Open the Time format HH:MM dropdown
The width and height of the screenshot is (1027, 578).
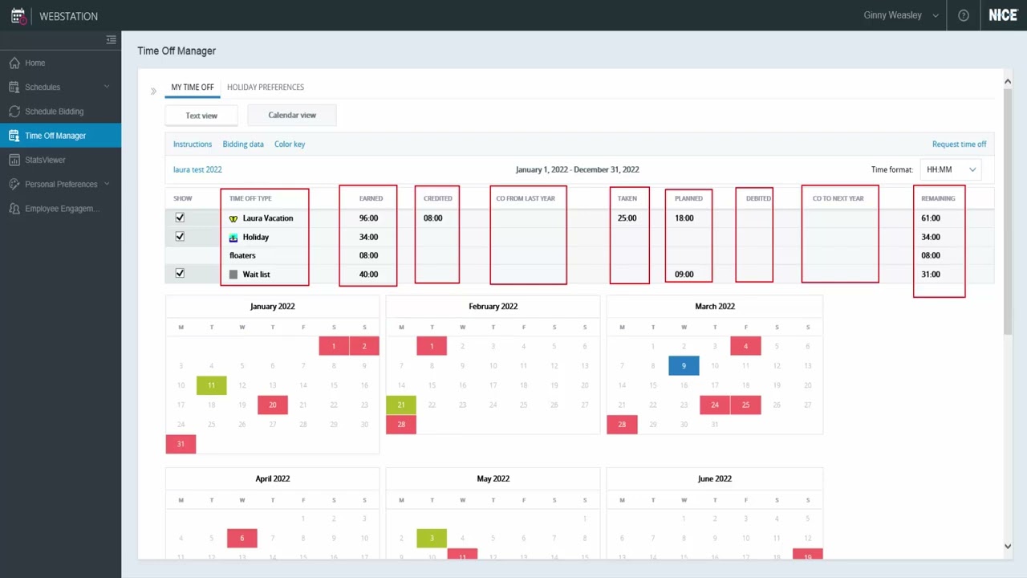(x=951, y=169)
